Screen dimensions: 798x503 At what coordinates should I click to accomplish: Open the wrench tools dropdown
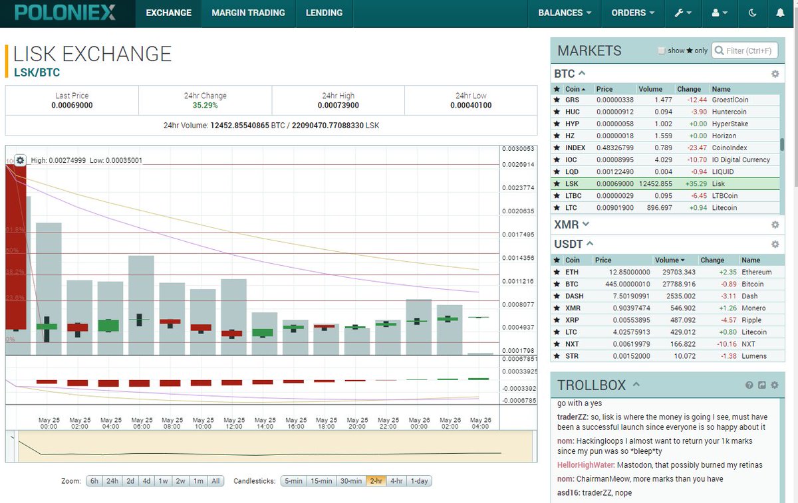pyautogui.click(x=683, y=13)
